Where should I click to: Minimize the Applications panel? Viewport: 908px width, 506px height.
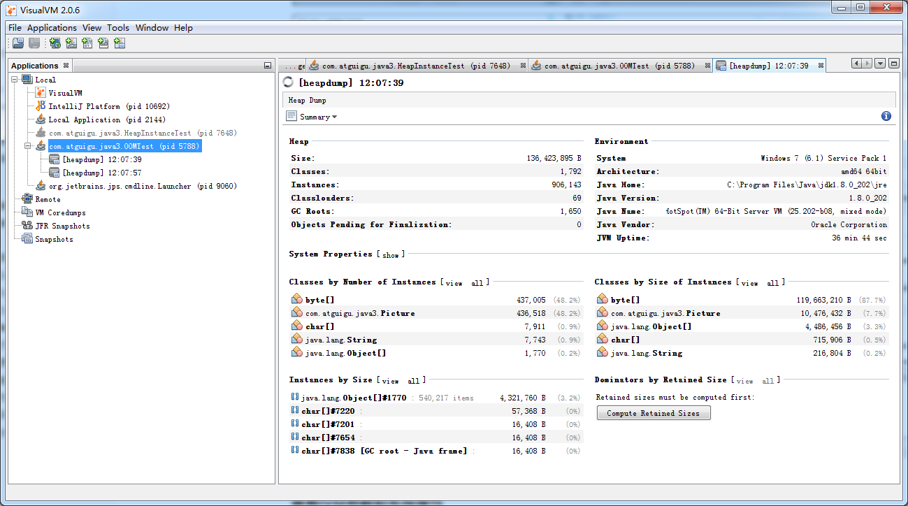coord(267,66)
